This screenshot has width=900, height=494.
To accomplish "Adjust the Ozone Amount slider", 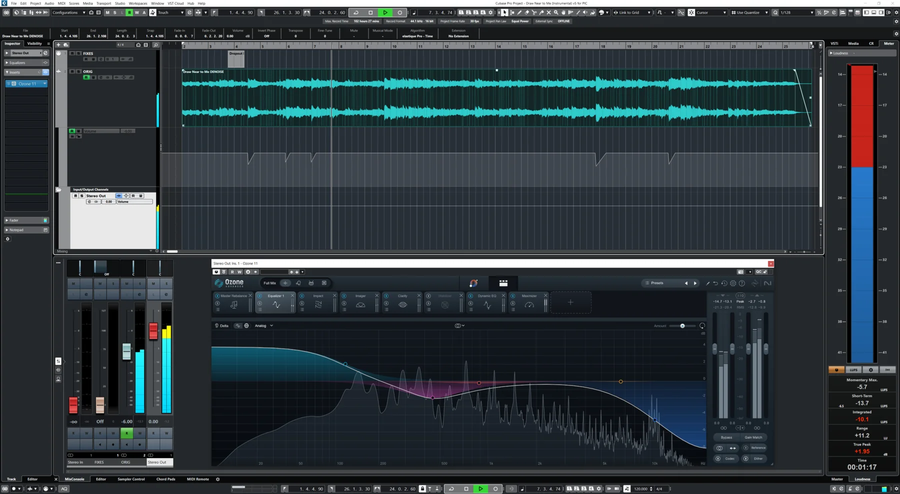I will pos(682,326).
